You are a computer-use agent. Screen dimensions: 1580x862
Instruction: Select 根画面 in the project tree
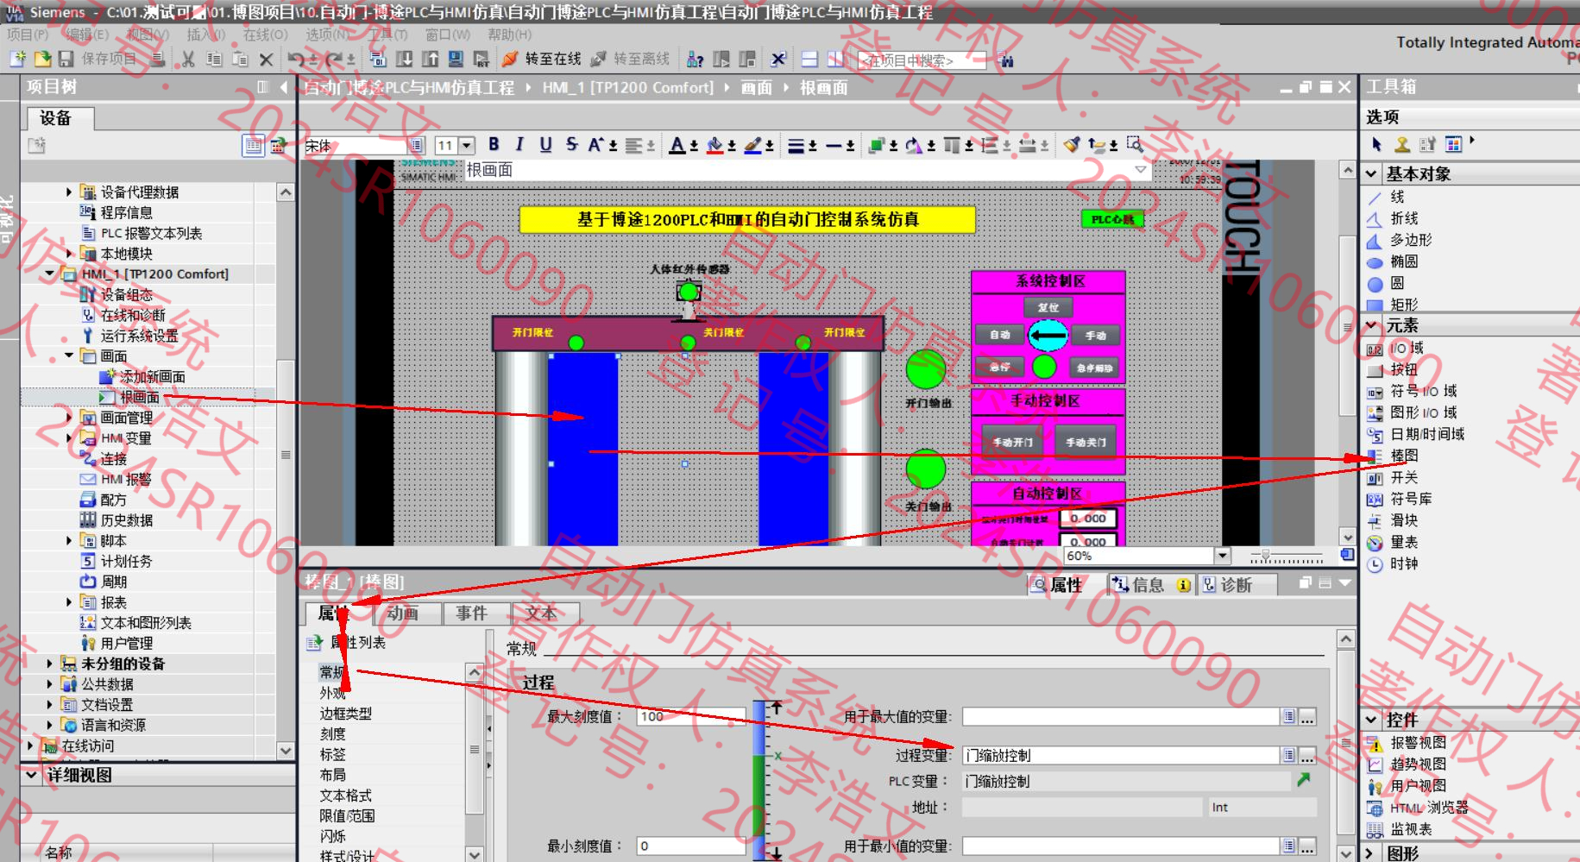pos(139,397)
